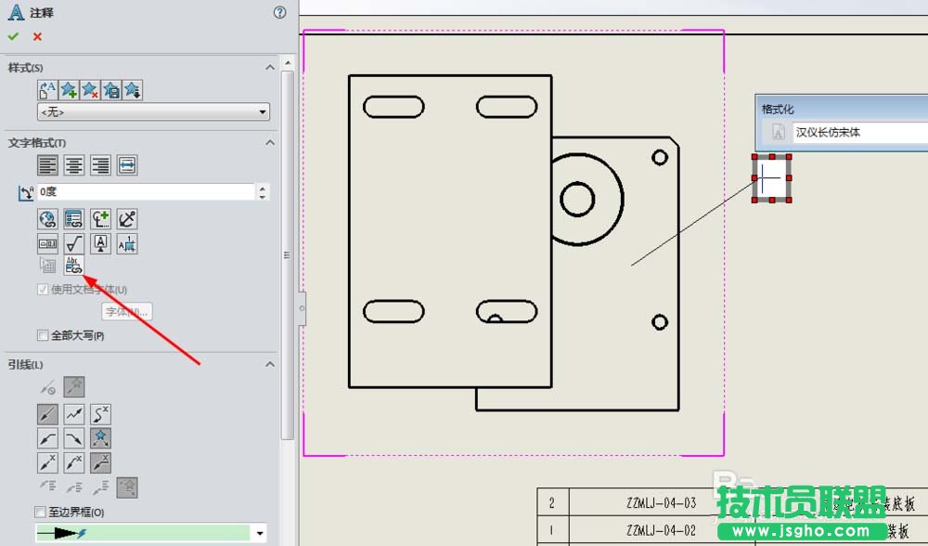Click inside the note text box
Image resolution: width=928 pixels, height=546 pixels.
click(x=772, y=178)
